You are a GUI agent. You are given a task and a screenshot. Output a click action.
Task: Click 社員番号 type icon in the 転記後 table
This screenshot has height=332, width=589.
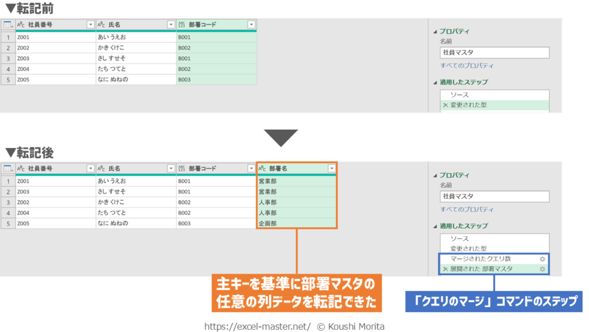21,169
